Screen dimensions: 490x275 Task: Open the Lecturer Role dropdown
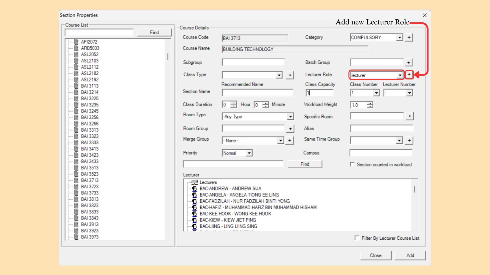point(400,75)
